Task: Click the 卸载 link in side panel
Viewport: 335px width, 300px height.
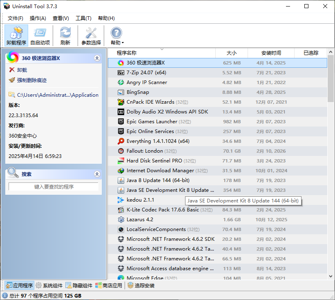Action: (22, 70)
